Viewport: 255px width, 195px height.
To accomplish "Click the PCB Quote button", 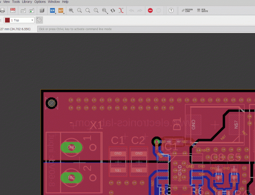I will tap(203, 10).
